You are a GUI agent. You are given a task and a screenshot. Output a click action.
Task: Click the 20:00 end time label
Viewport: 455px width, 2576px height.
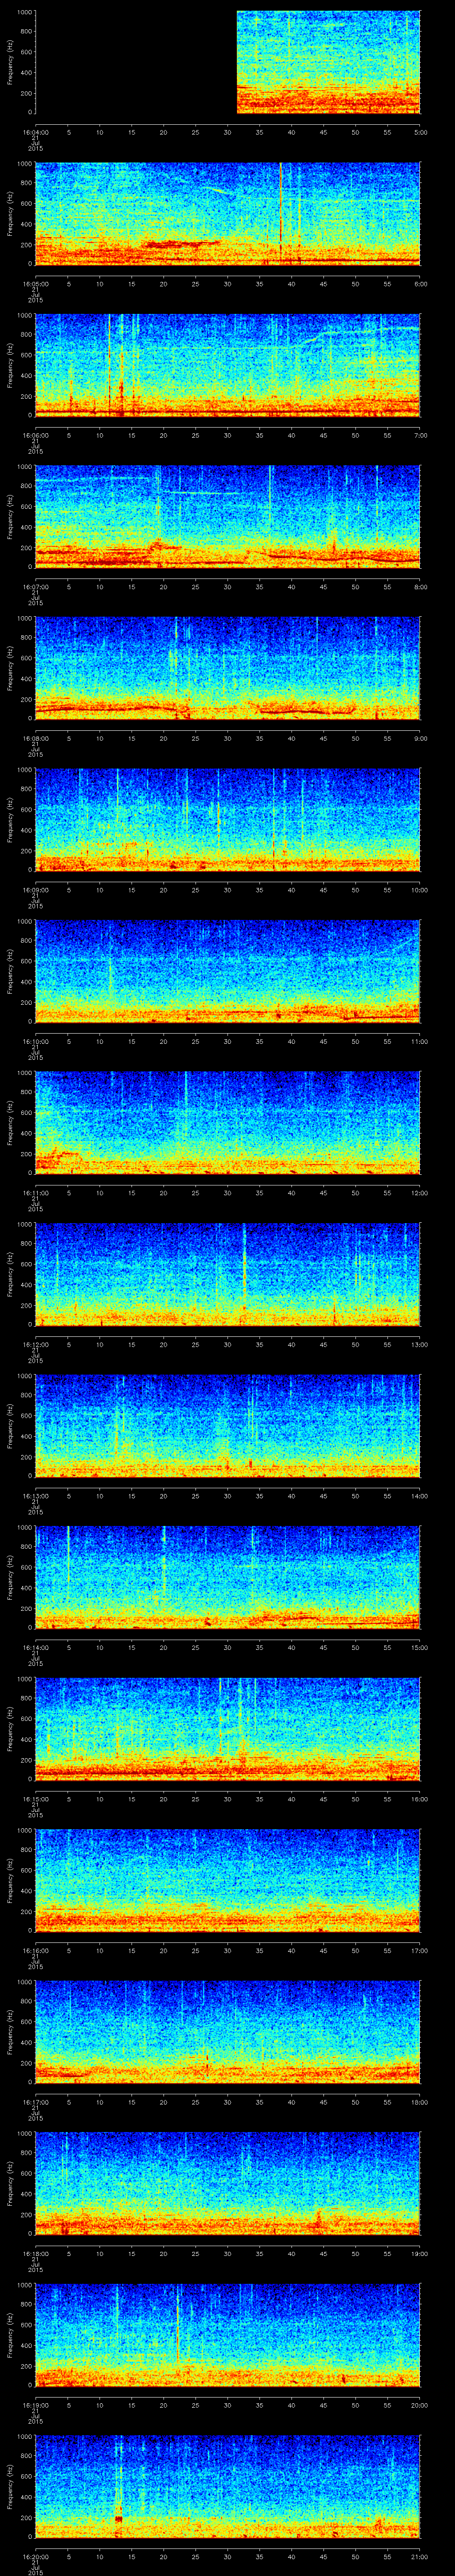tap(419, 2405)
